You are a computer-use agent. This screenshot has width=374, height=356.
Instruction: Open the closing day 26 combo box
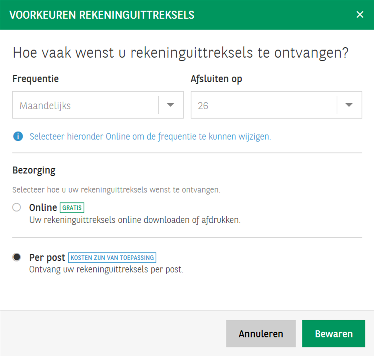pos(264,105)
